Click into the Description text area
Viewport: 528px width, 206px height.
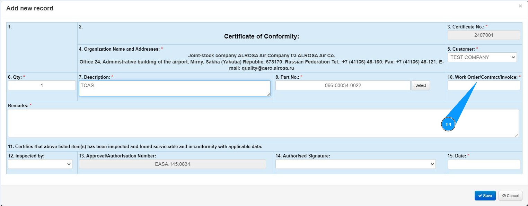pyautogui.click(x=175, y=88)
